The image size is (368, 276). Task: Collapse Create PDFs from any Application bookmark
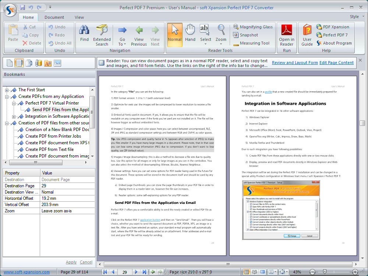coord(7,97)
